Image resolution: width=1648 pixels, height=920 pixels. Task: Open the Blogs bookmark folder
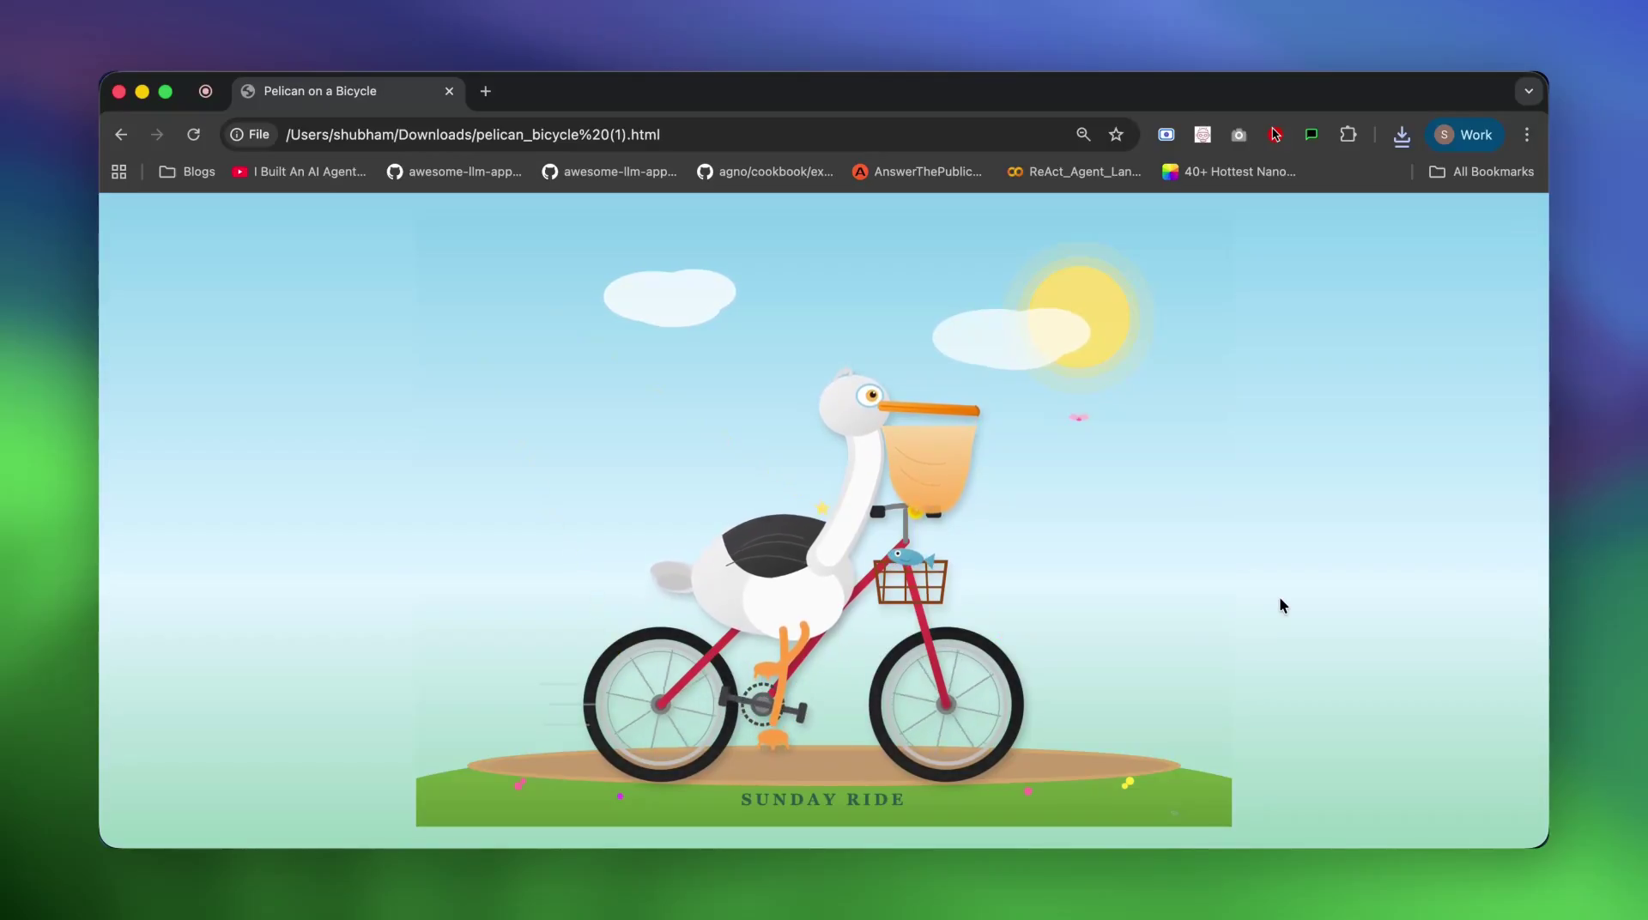pos(187,172)
